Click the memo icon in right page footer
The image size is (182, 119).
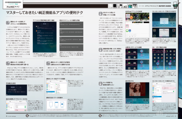(x=100, y=115)
